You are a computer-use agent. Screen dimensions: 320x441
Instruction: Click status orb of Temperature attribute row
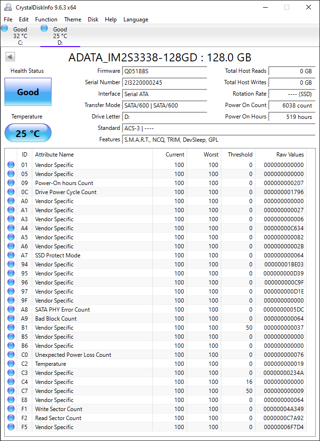coord(11,363)
